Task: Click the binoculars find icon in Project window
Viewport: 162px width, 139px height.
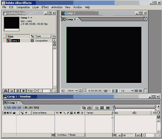Action: click(6, 91)
